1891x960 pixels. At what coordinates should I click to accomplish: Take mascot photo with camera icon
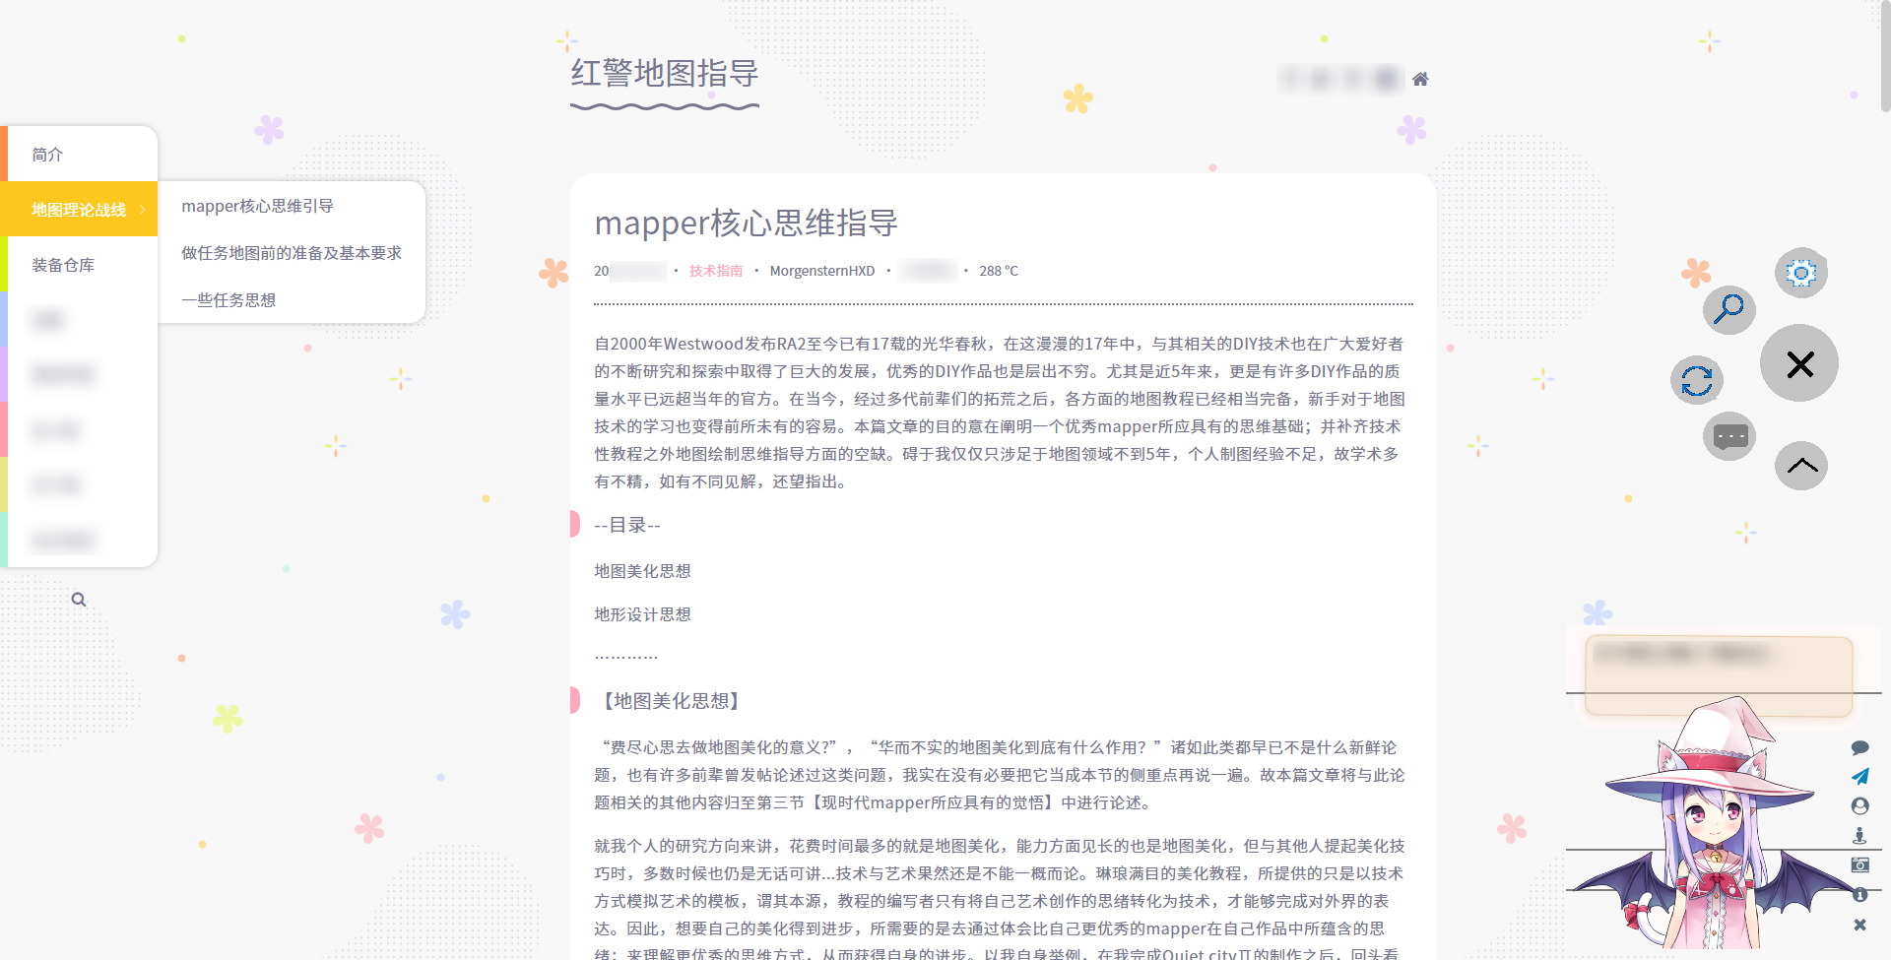pos(1859,864)
